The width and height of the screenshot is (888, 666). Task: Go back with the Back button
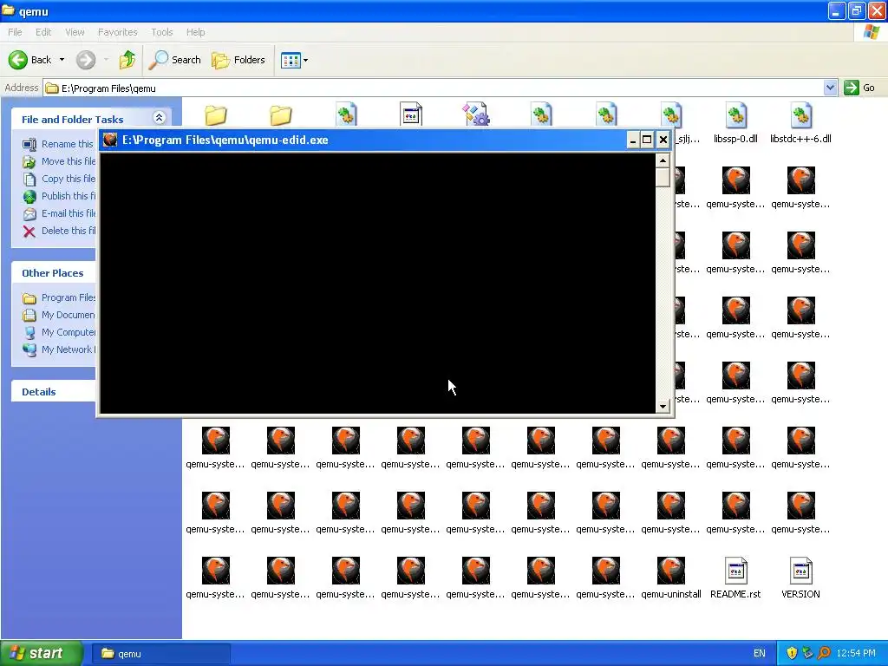point(29,60)
